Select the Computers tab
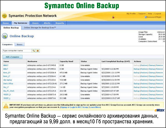The width and height of the screenshot is (166, 128). (x=7, y=44)
